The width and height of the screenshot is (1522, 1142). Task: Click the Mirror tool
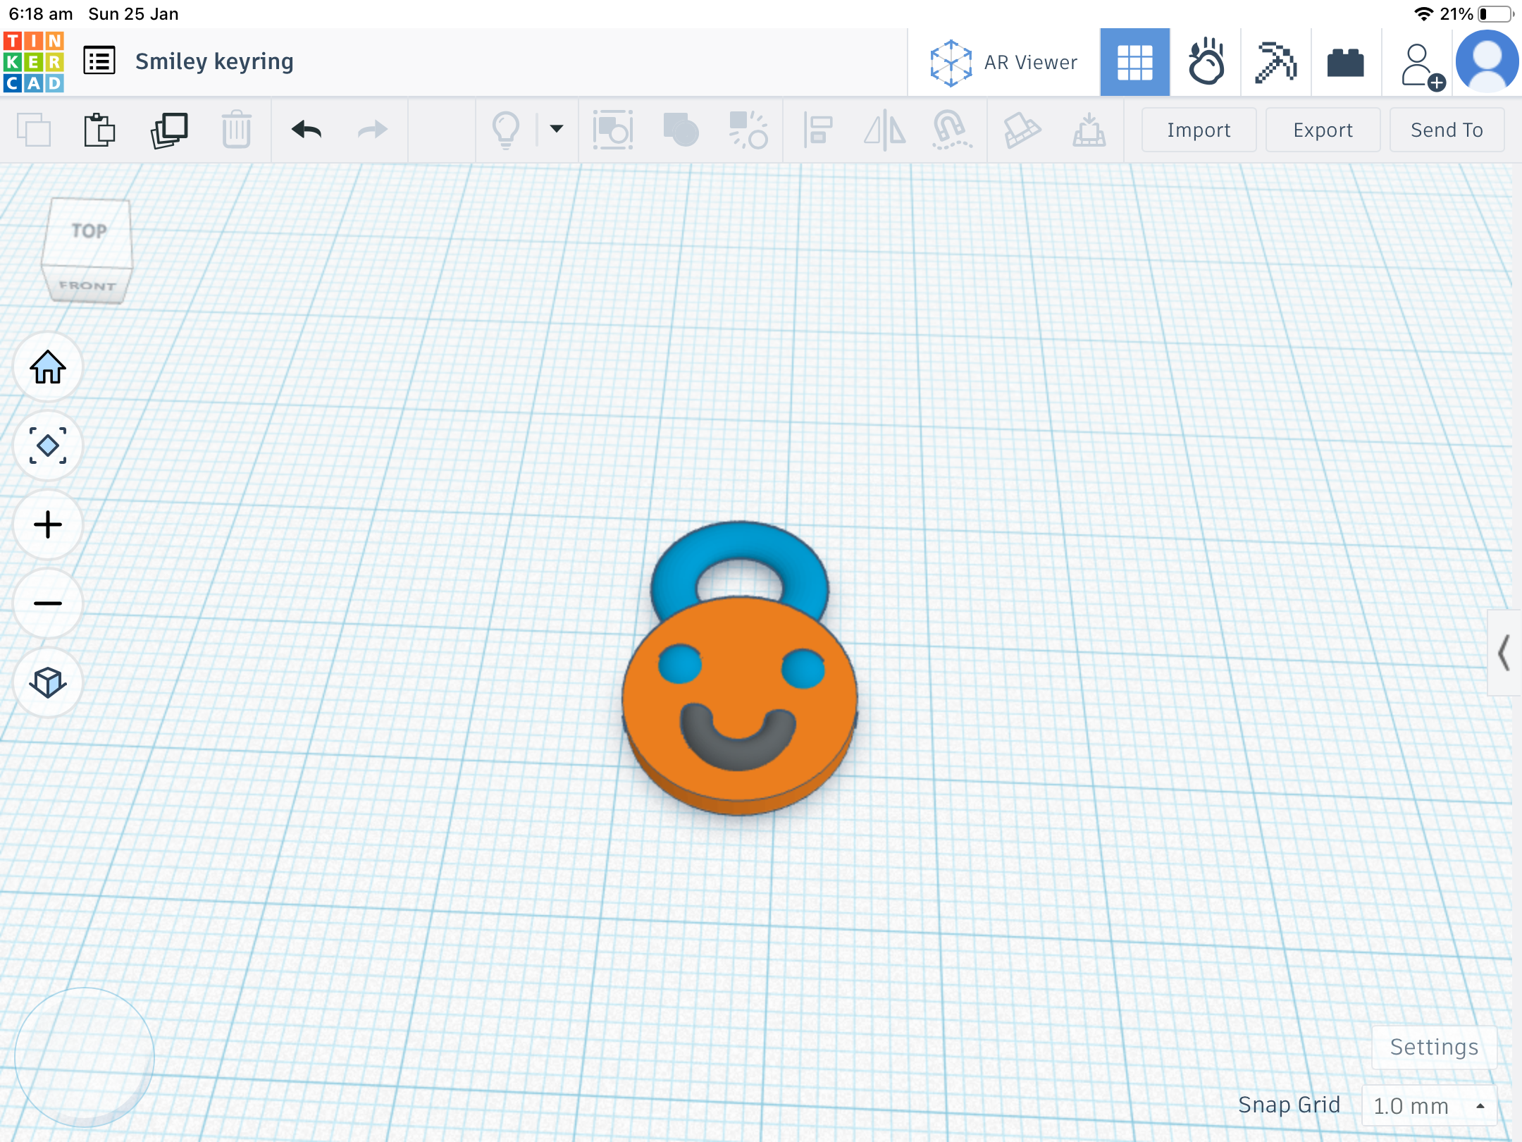pos(885,130)
